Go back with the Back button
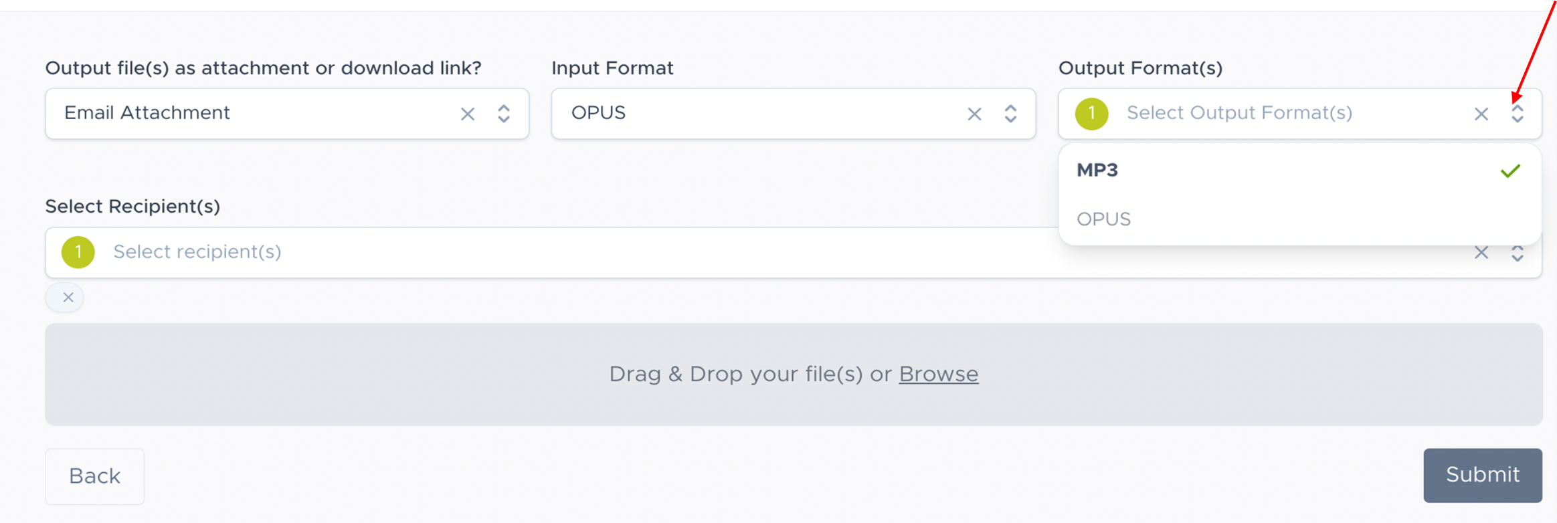Image resolution: width=1557 pixels, height=523 pixels. [x=94, y=476]
